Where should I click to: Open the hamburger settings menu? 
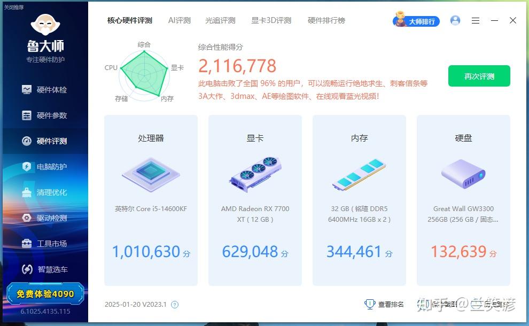[x=475, y=20]
